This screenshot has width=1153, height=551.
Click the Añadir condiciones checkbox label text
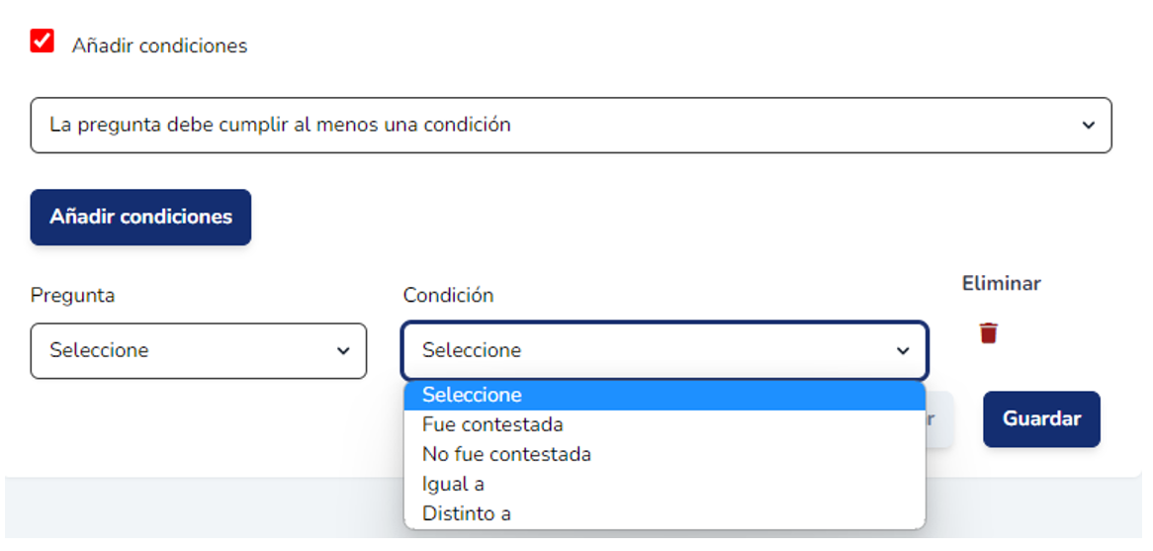coord(159,46)
